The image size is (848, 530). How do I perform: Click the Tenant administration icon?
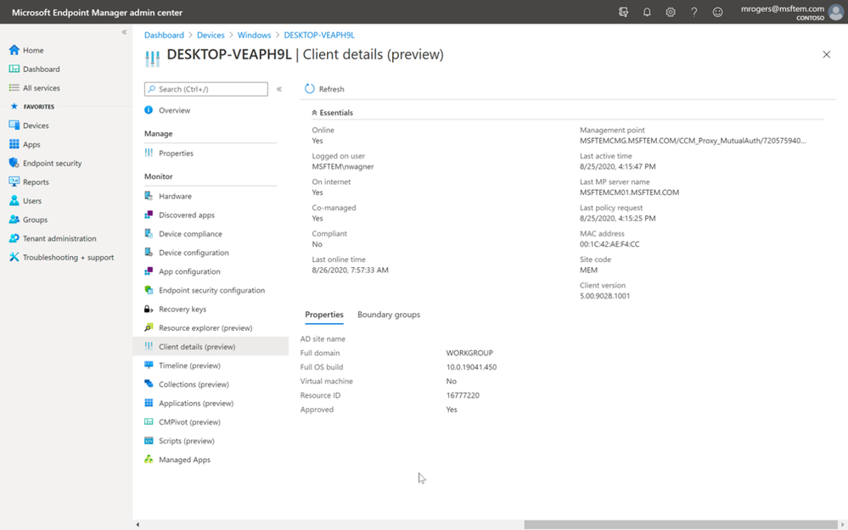point(14,238)
